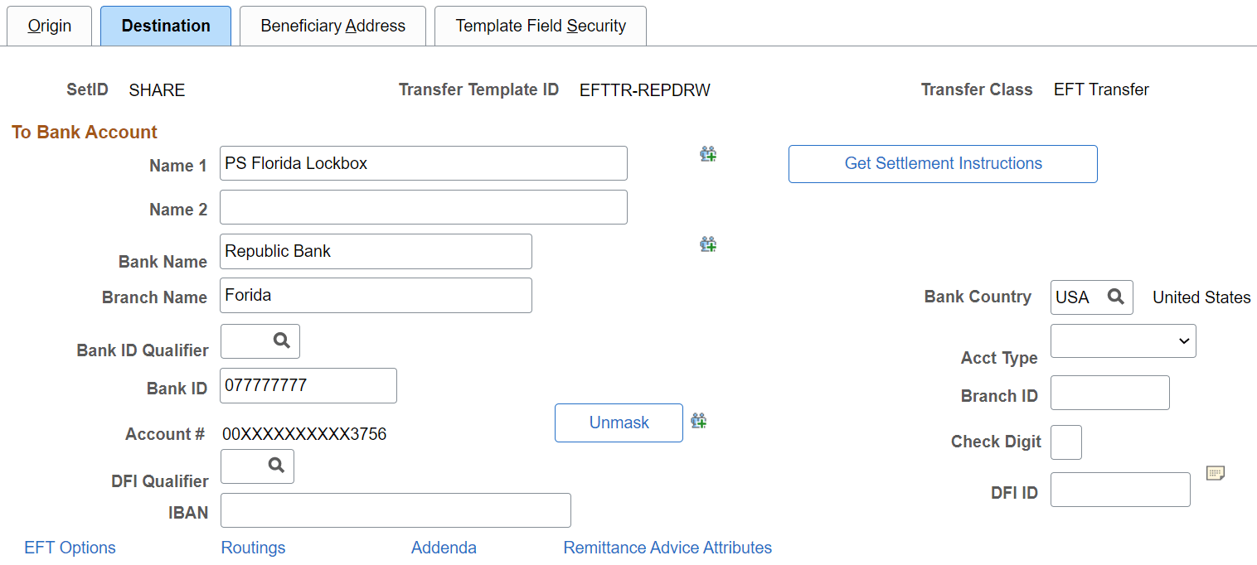This screenshot has height=565, width=1257.
Task: Click the people-plus icon beside Name 1
Action: point(708,153)
